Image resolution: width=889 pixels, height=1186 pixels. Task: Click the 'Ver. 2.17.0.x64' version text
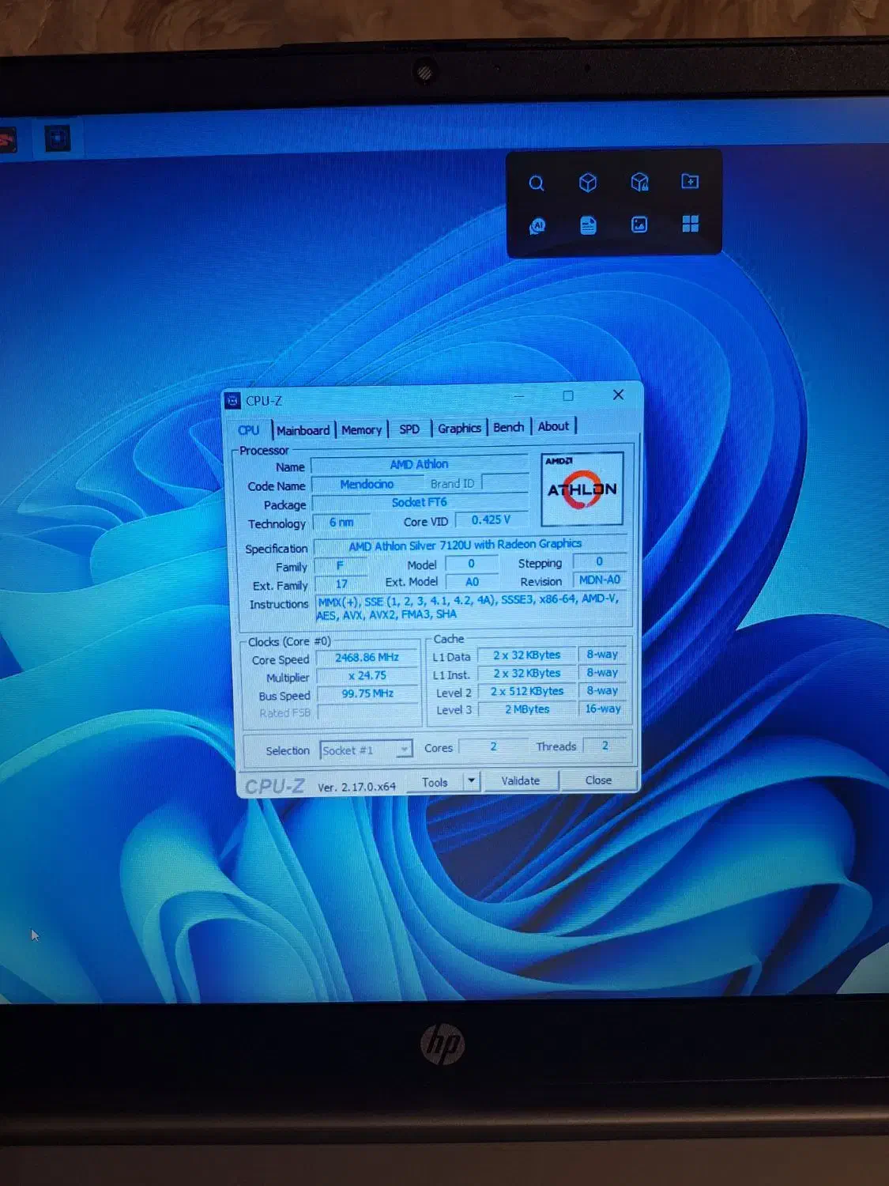tap(356, 787)
